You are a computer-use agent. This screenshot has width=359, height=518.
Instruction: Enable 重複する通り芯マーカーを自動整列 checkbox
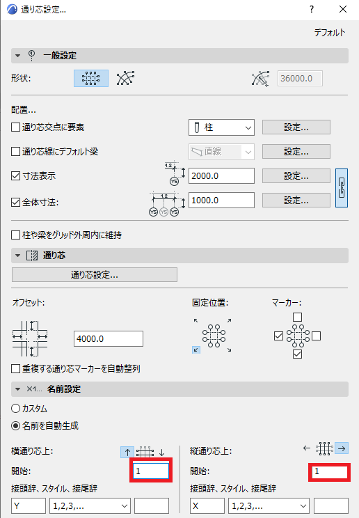point(15,369)
